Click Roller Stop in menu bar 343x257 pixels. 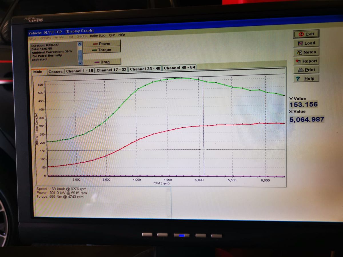98,36
